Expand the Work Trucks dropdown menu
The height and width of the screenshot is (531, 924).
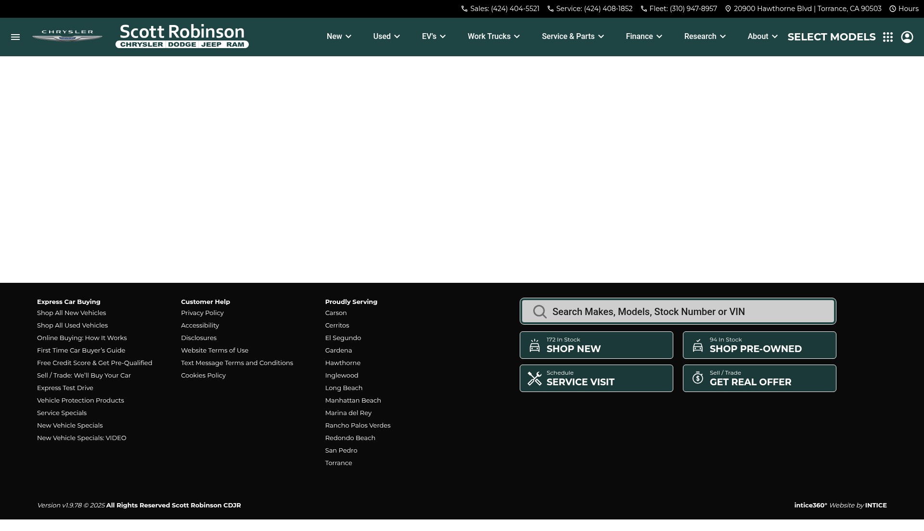(494, 37)
